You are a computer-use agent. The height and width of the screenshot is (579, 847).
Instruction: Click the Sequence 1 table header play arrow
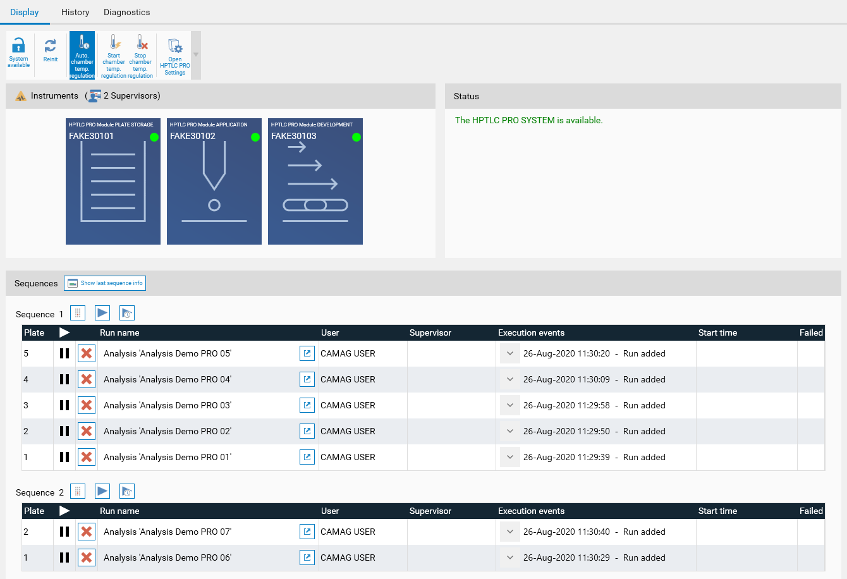coord(64,332)
